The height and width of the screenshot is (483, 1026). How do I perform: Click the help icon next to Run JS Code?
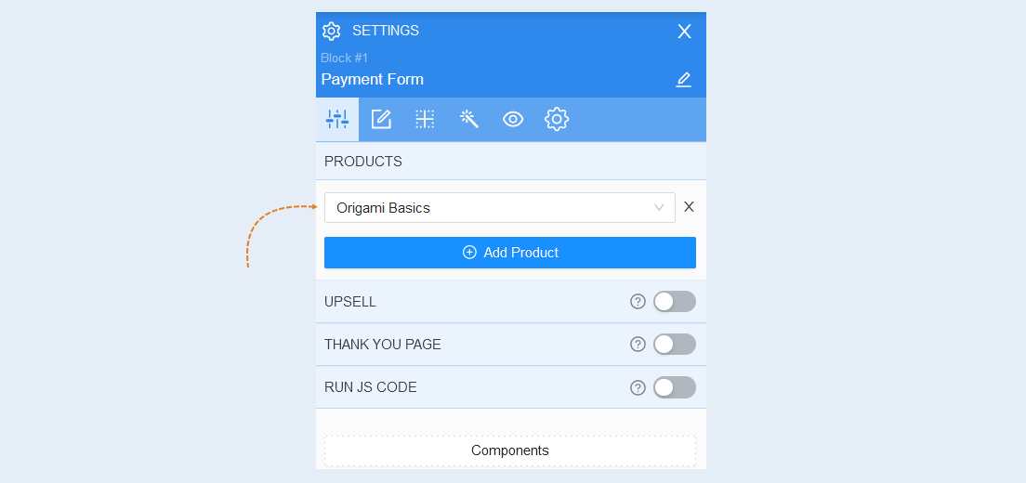[x=638, y=387]
